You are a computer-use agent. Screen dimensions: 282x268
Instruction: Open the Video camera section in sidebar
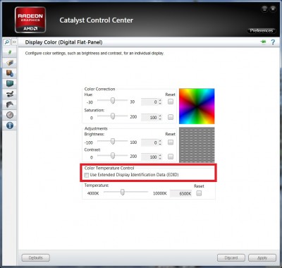10,94
